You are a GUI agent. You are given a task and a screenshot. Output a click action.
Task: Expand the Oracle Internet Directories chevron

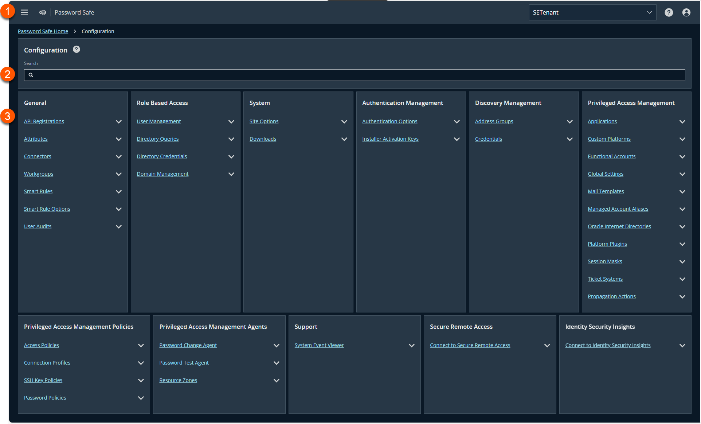click(682, 226)
